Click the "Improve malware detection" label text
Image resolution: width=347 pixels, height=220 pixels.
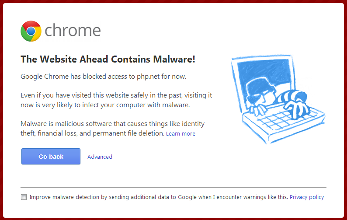point(158,197)
